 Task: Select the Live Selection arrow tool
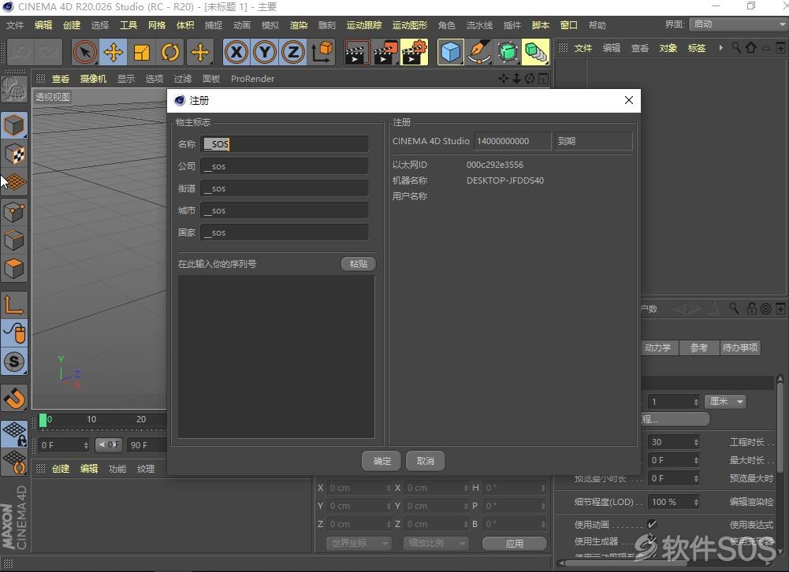pyautogui.click(x=84, y=52)
